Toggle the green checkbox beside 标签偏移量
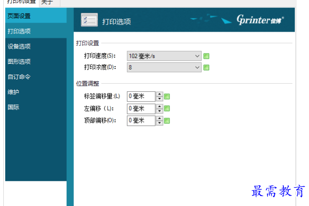This screenshot has width=309, height=206. click(x=167, y=97)
